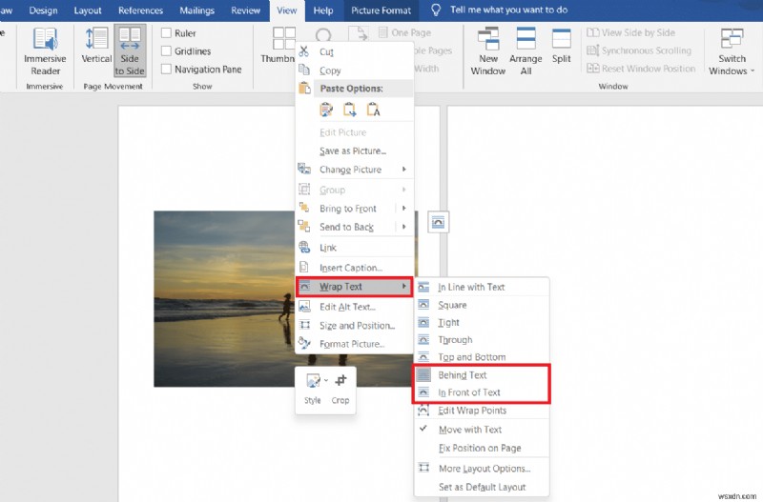Open the Switch Windows dropdown
Viewport: 763px width, 502px height.
click(x=732, y=51)
